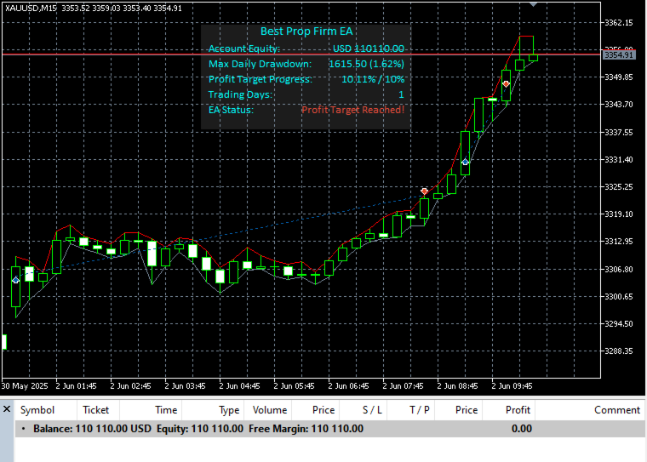The height and width of the screenshot is (462, 647).
Task: Click the Trading Days value 1
Action: pyautogui.click(x=401, y=94)
